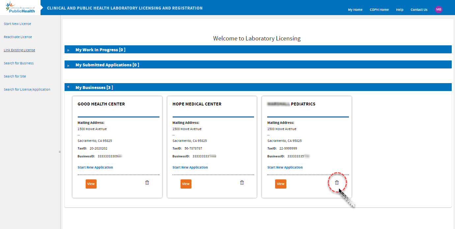The height and width of the screenshot is (229, 455).
Task: Open the MB user avatar menu
Action: (439, 10)
